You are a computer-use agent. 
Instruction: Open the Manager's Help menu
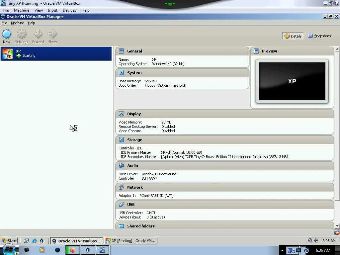pos(32,23)
